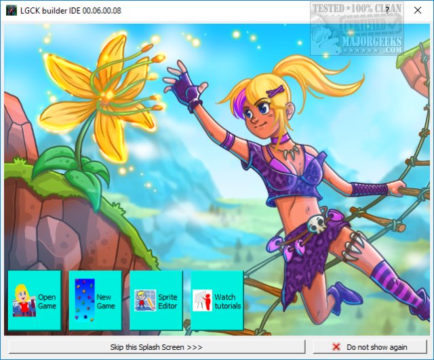Close the LGCK builder splash window
This screenshot has width=434, height=360.
click(418, 10)
